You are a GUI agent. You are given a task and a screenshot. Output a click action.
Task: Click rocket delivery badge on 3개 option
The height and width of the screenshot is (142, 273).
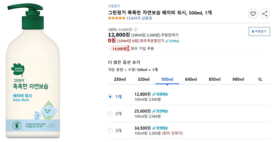(160, 128)
